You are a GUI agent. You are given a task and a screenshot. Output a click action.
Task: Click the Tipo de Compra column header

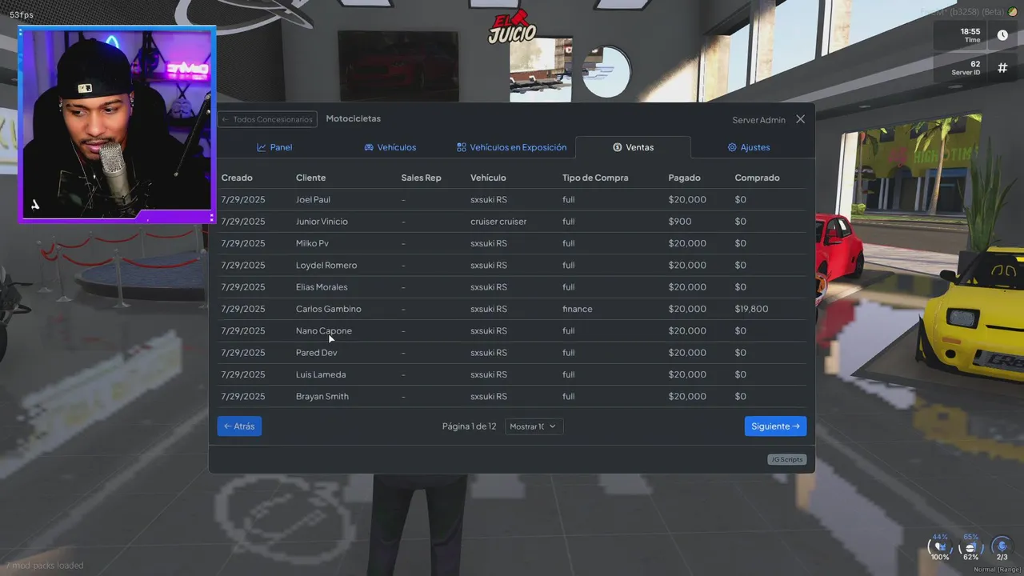(x=595, y=178)
